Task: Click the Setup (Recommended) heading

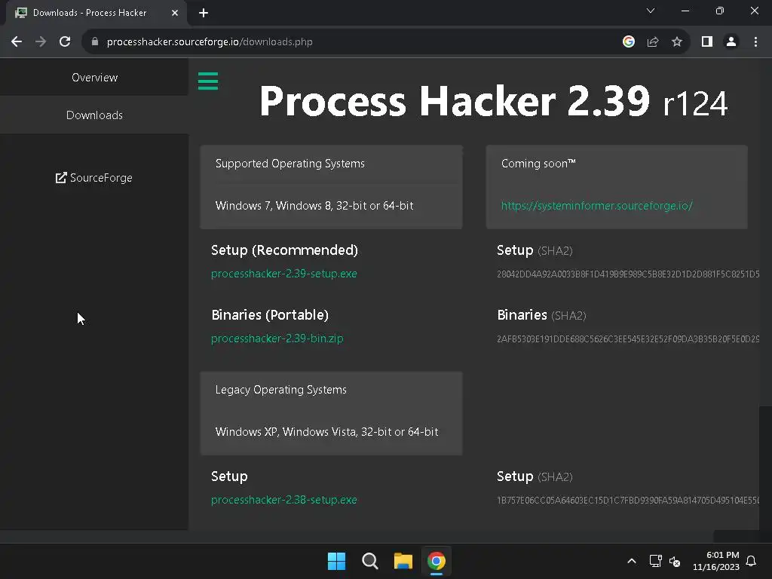Action: tap(284, 250)
